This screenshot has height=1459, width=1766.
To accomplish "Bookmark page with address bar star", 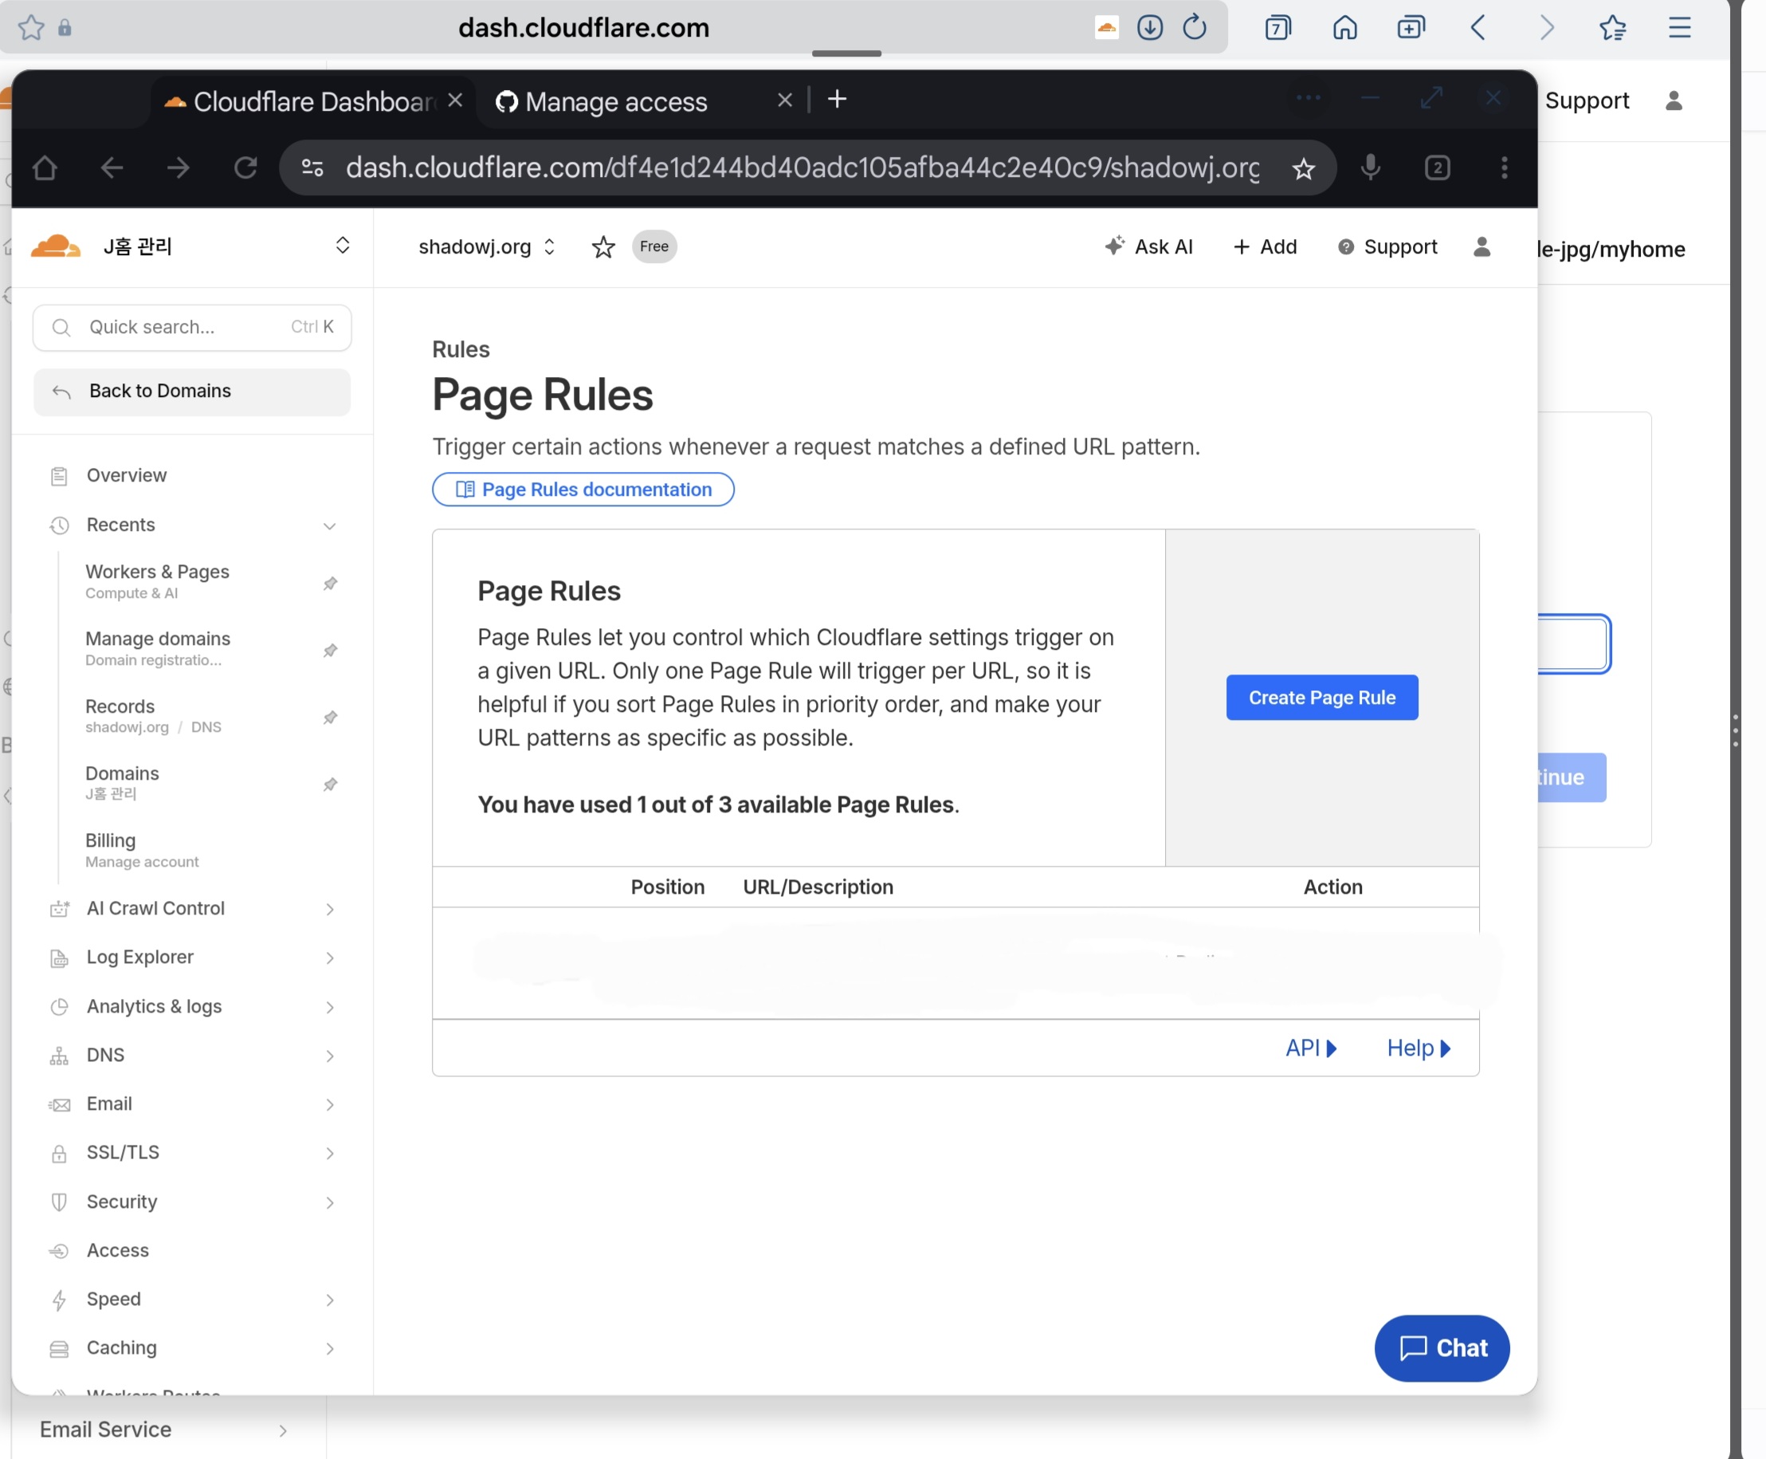I will click(x=1302, y=169).
